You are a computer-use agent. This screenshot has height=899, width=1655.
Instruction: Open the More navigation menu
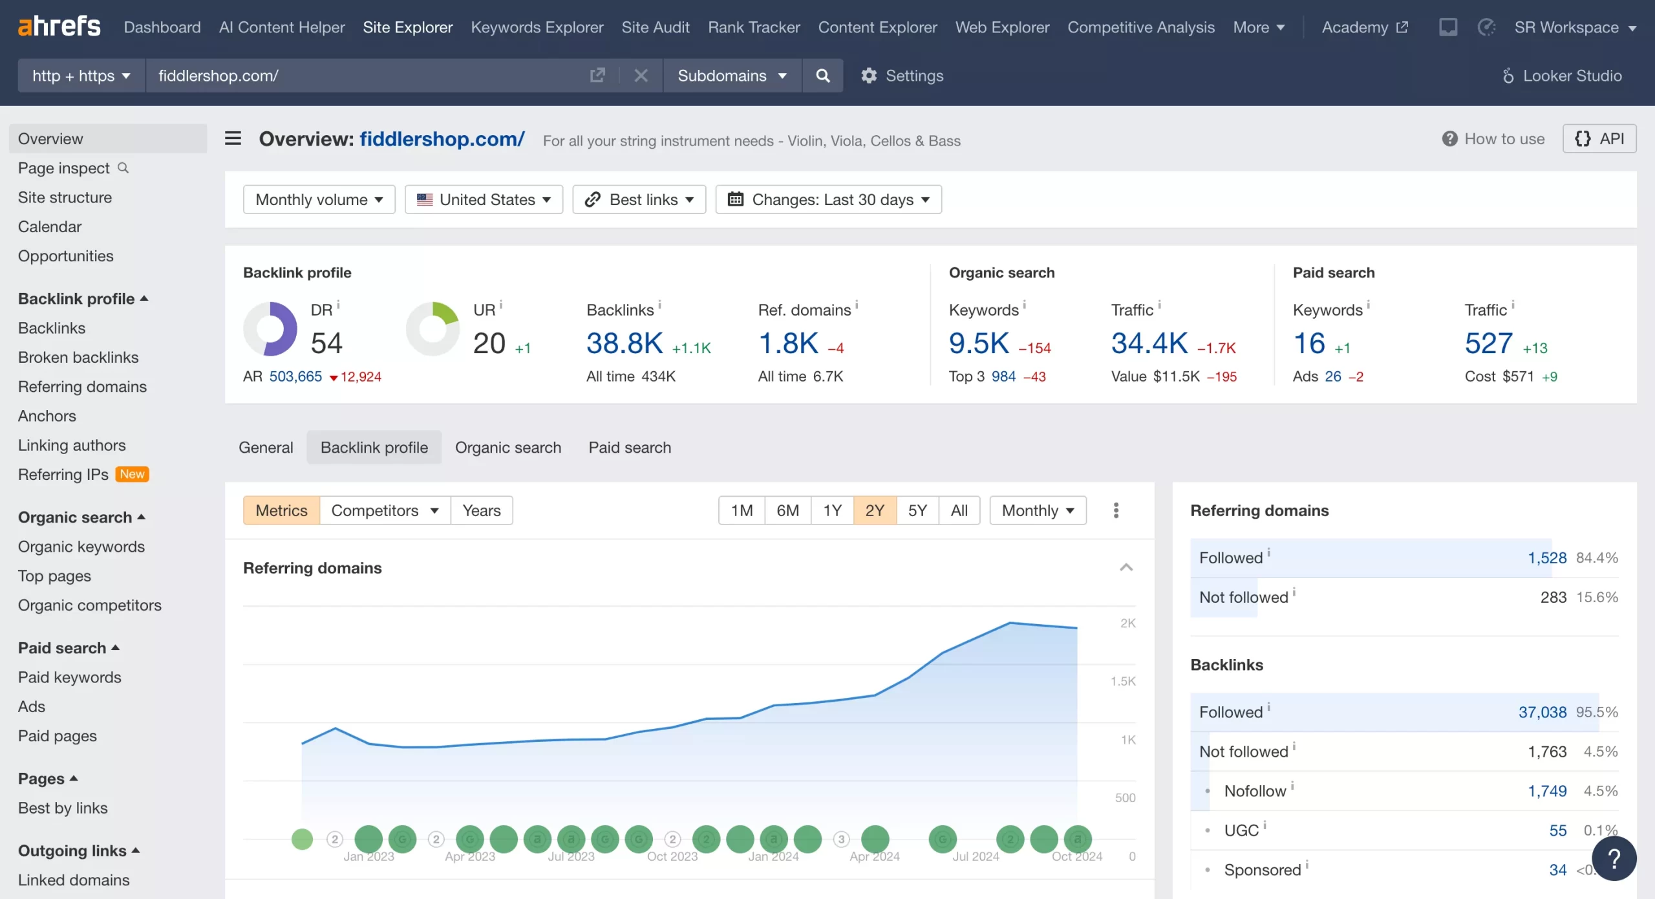point(1259,27)
